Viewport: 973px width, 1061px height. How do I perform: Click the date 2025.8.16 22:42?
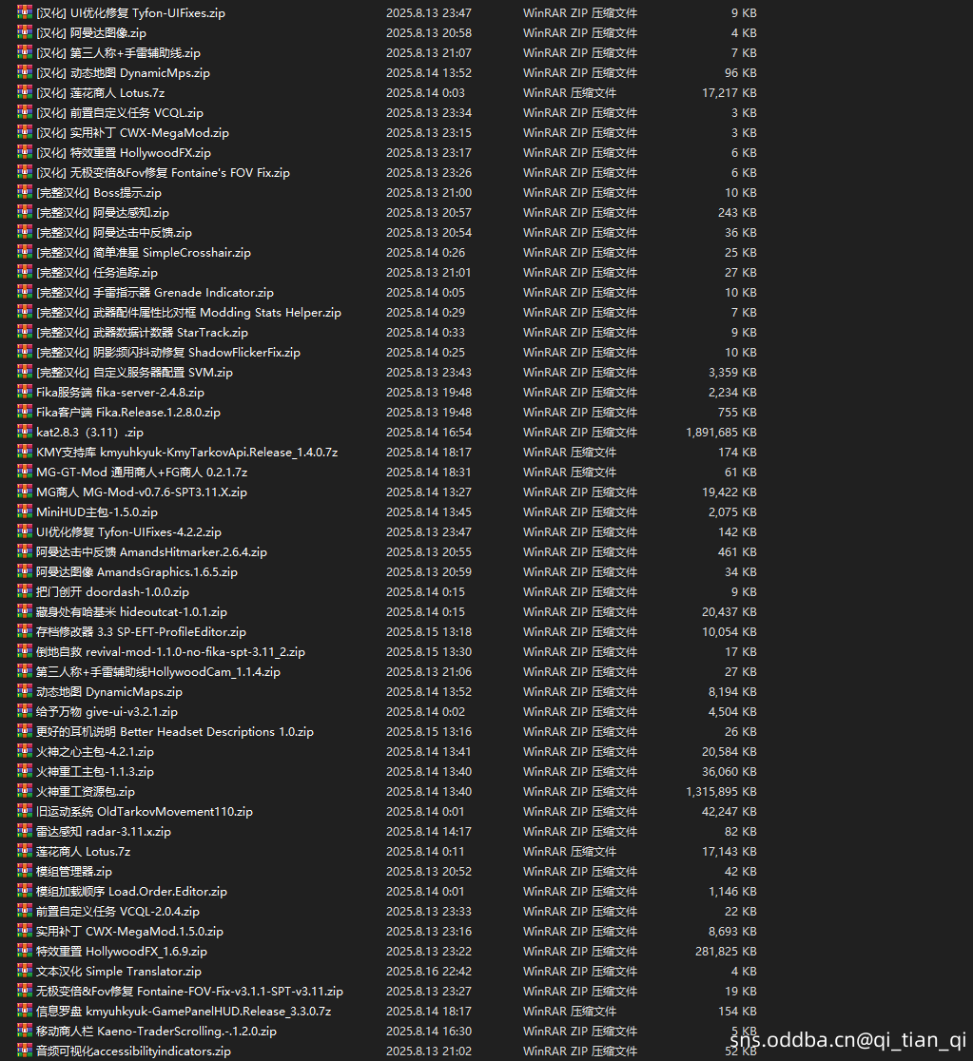[429, 971]
